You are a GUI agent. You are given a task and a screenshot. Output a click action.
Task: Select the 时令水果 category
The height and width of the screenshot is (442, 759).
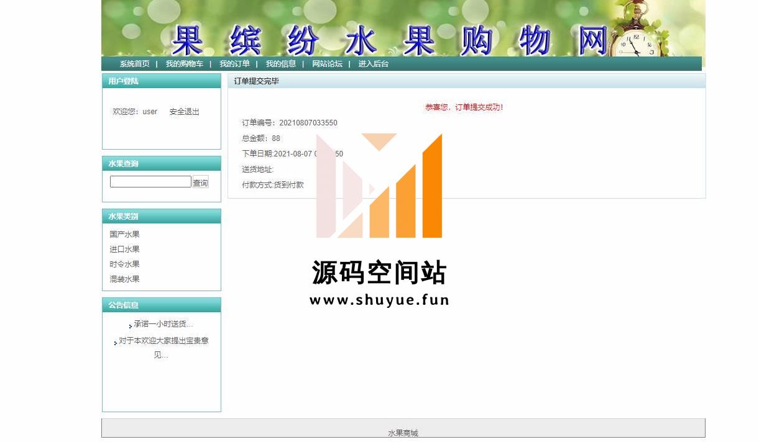coord(124,264)
